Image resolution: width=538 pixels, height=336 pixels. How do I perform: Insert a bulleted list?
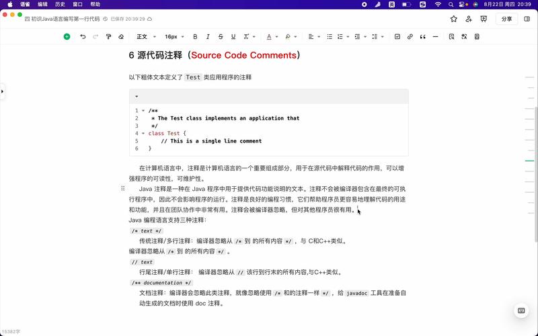(330, 37)
